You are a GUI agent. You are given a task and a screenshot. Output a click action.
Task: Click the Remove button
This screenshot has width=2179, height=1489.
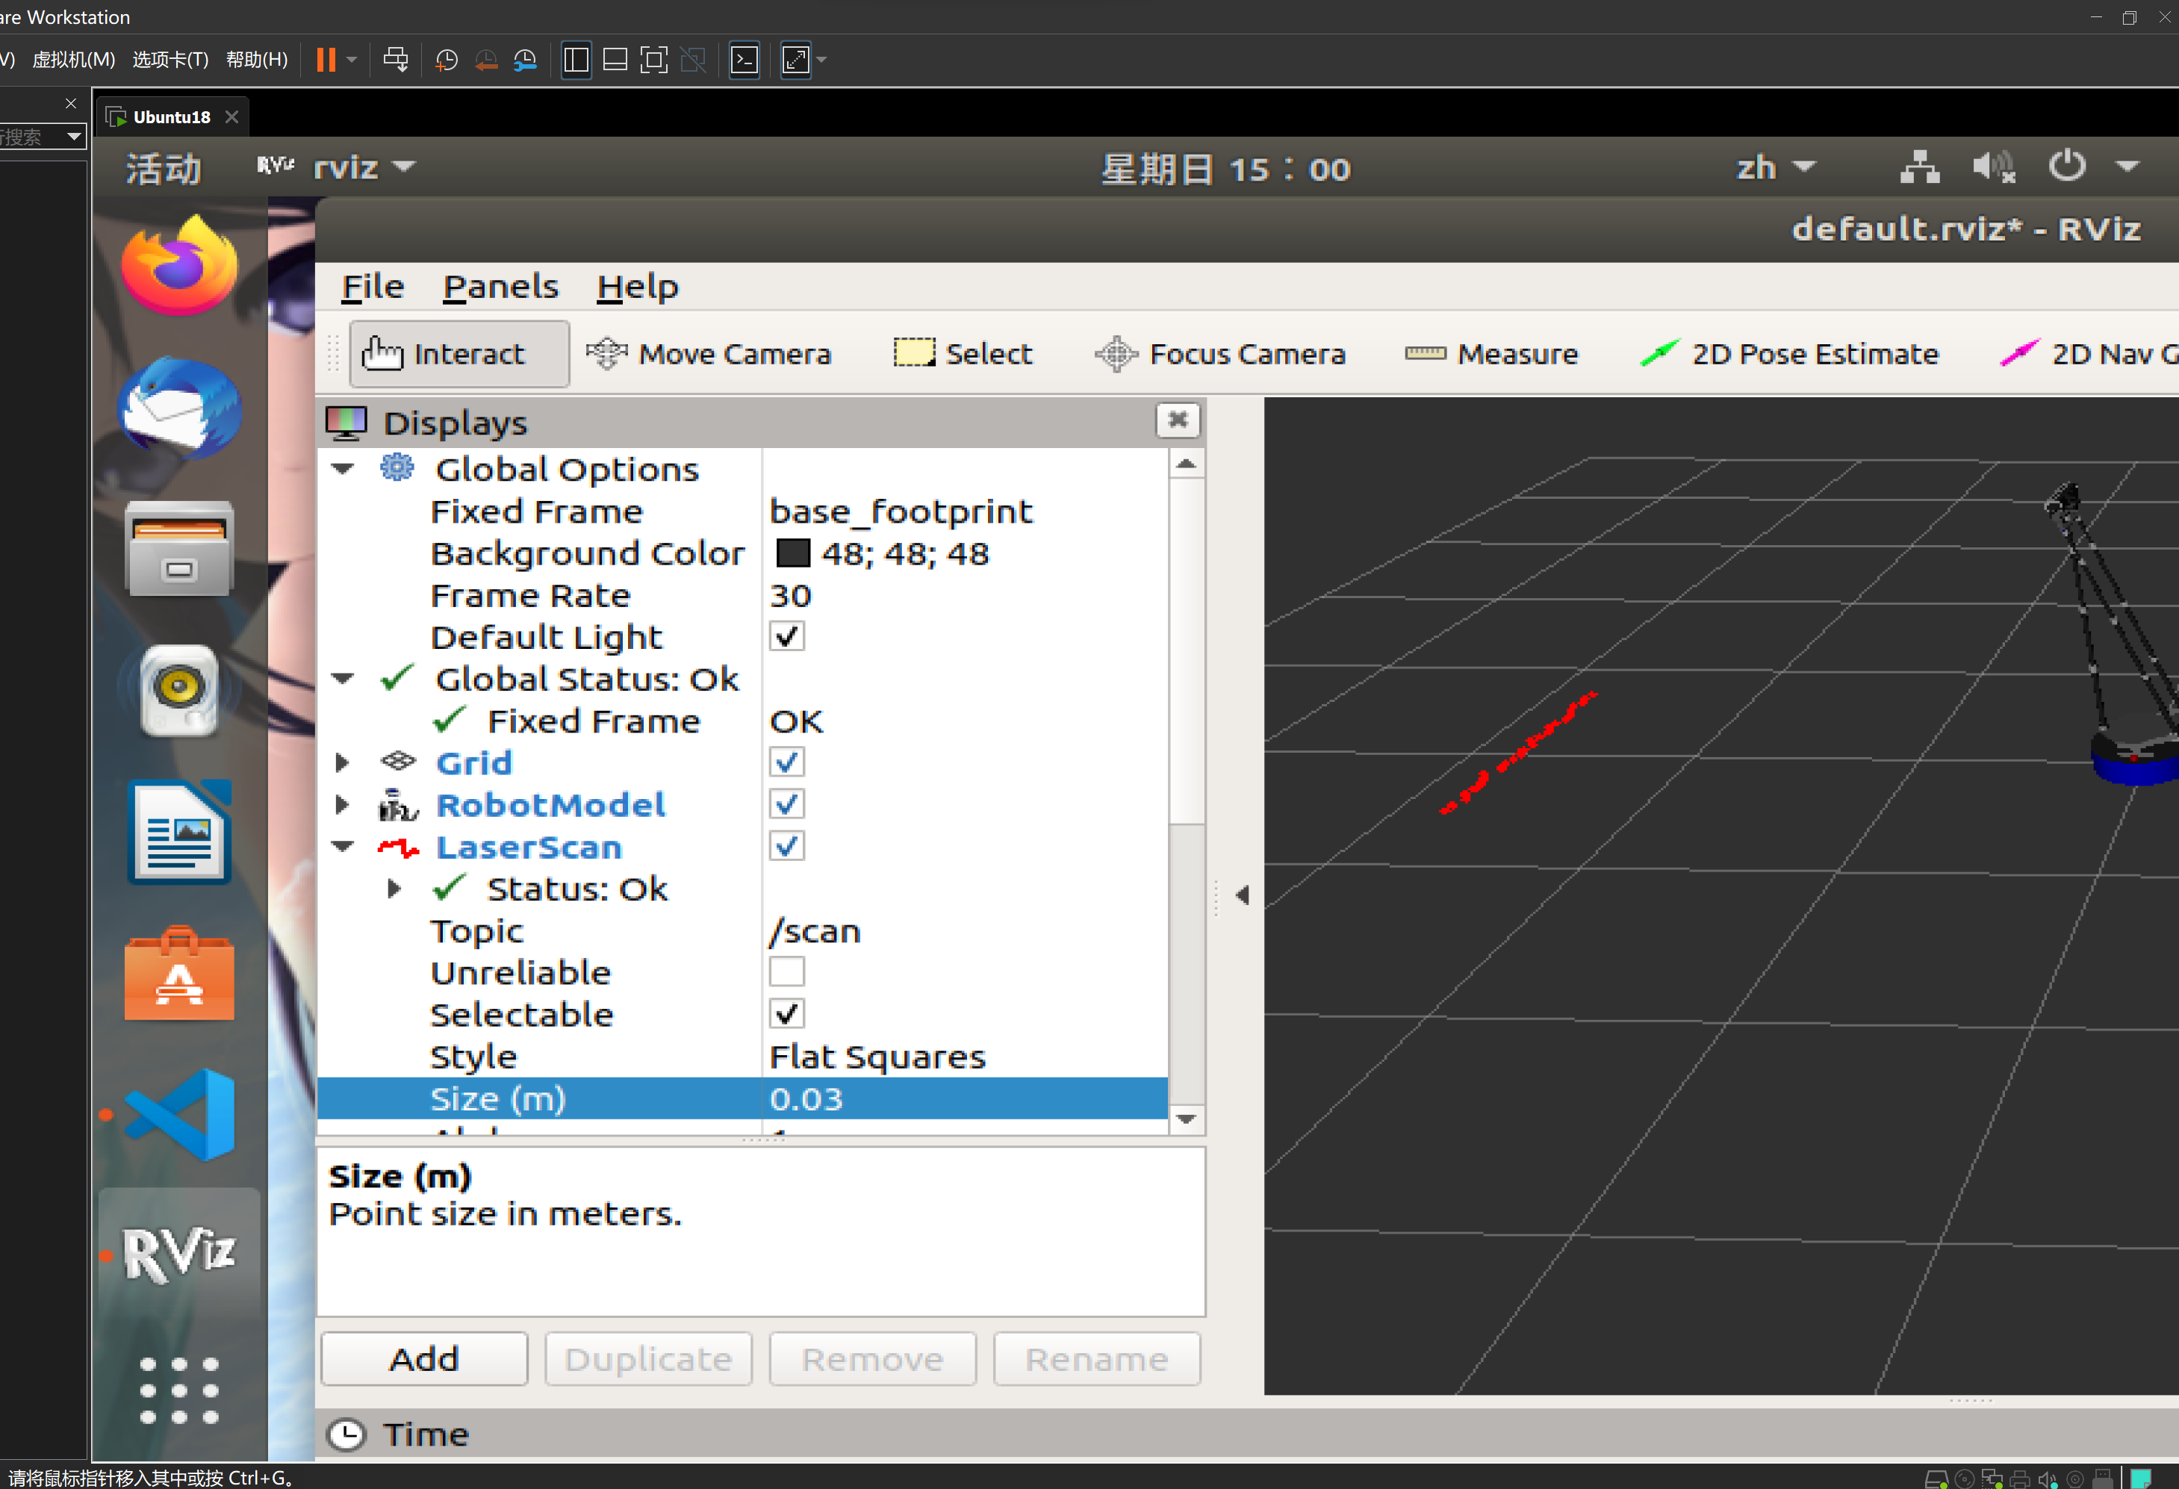(873, 1358)
